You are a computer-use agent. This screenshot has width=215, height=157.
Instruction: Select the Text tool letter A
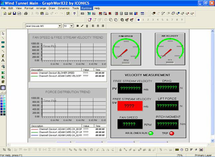tap(3, 60)
